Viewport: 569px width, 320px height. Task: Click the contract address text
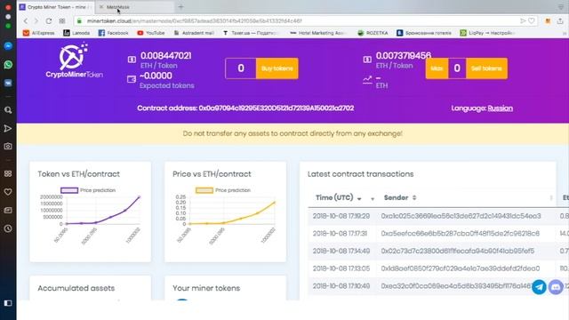[245, 108]
